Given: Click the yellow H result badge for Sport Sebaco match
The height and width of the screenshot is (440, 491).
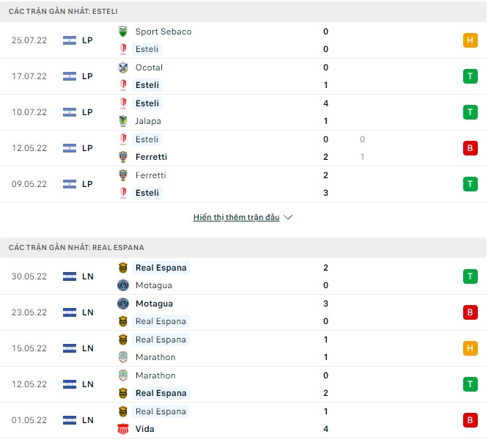Looking at the screenshot, I should point(470,40).
